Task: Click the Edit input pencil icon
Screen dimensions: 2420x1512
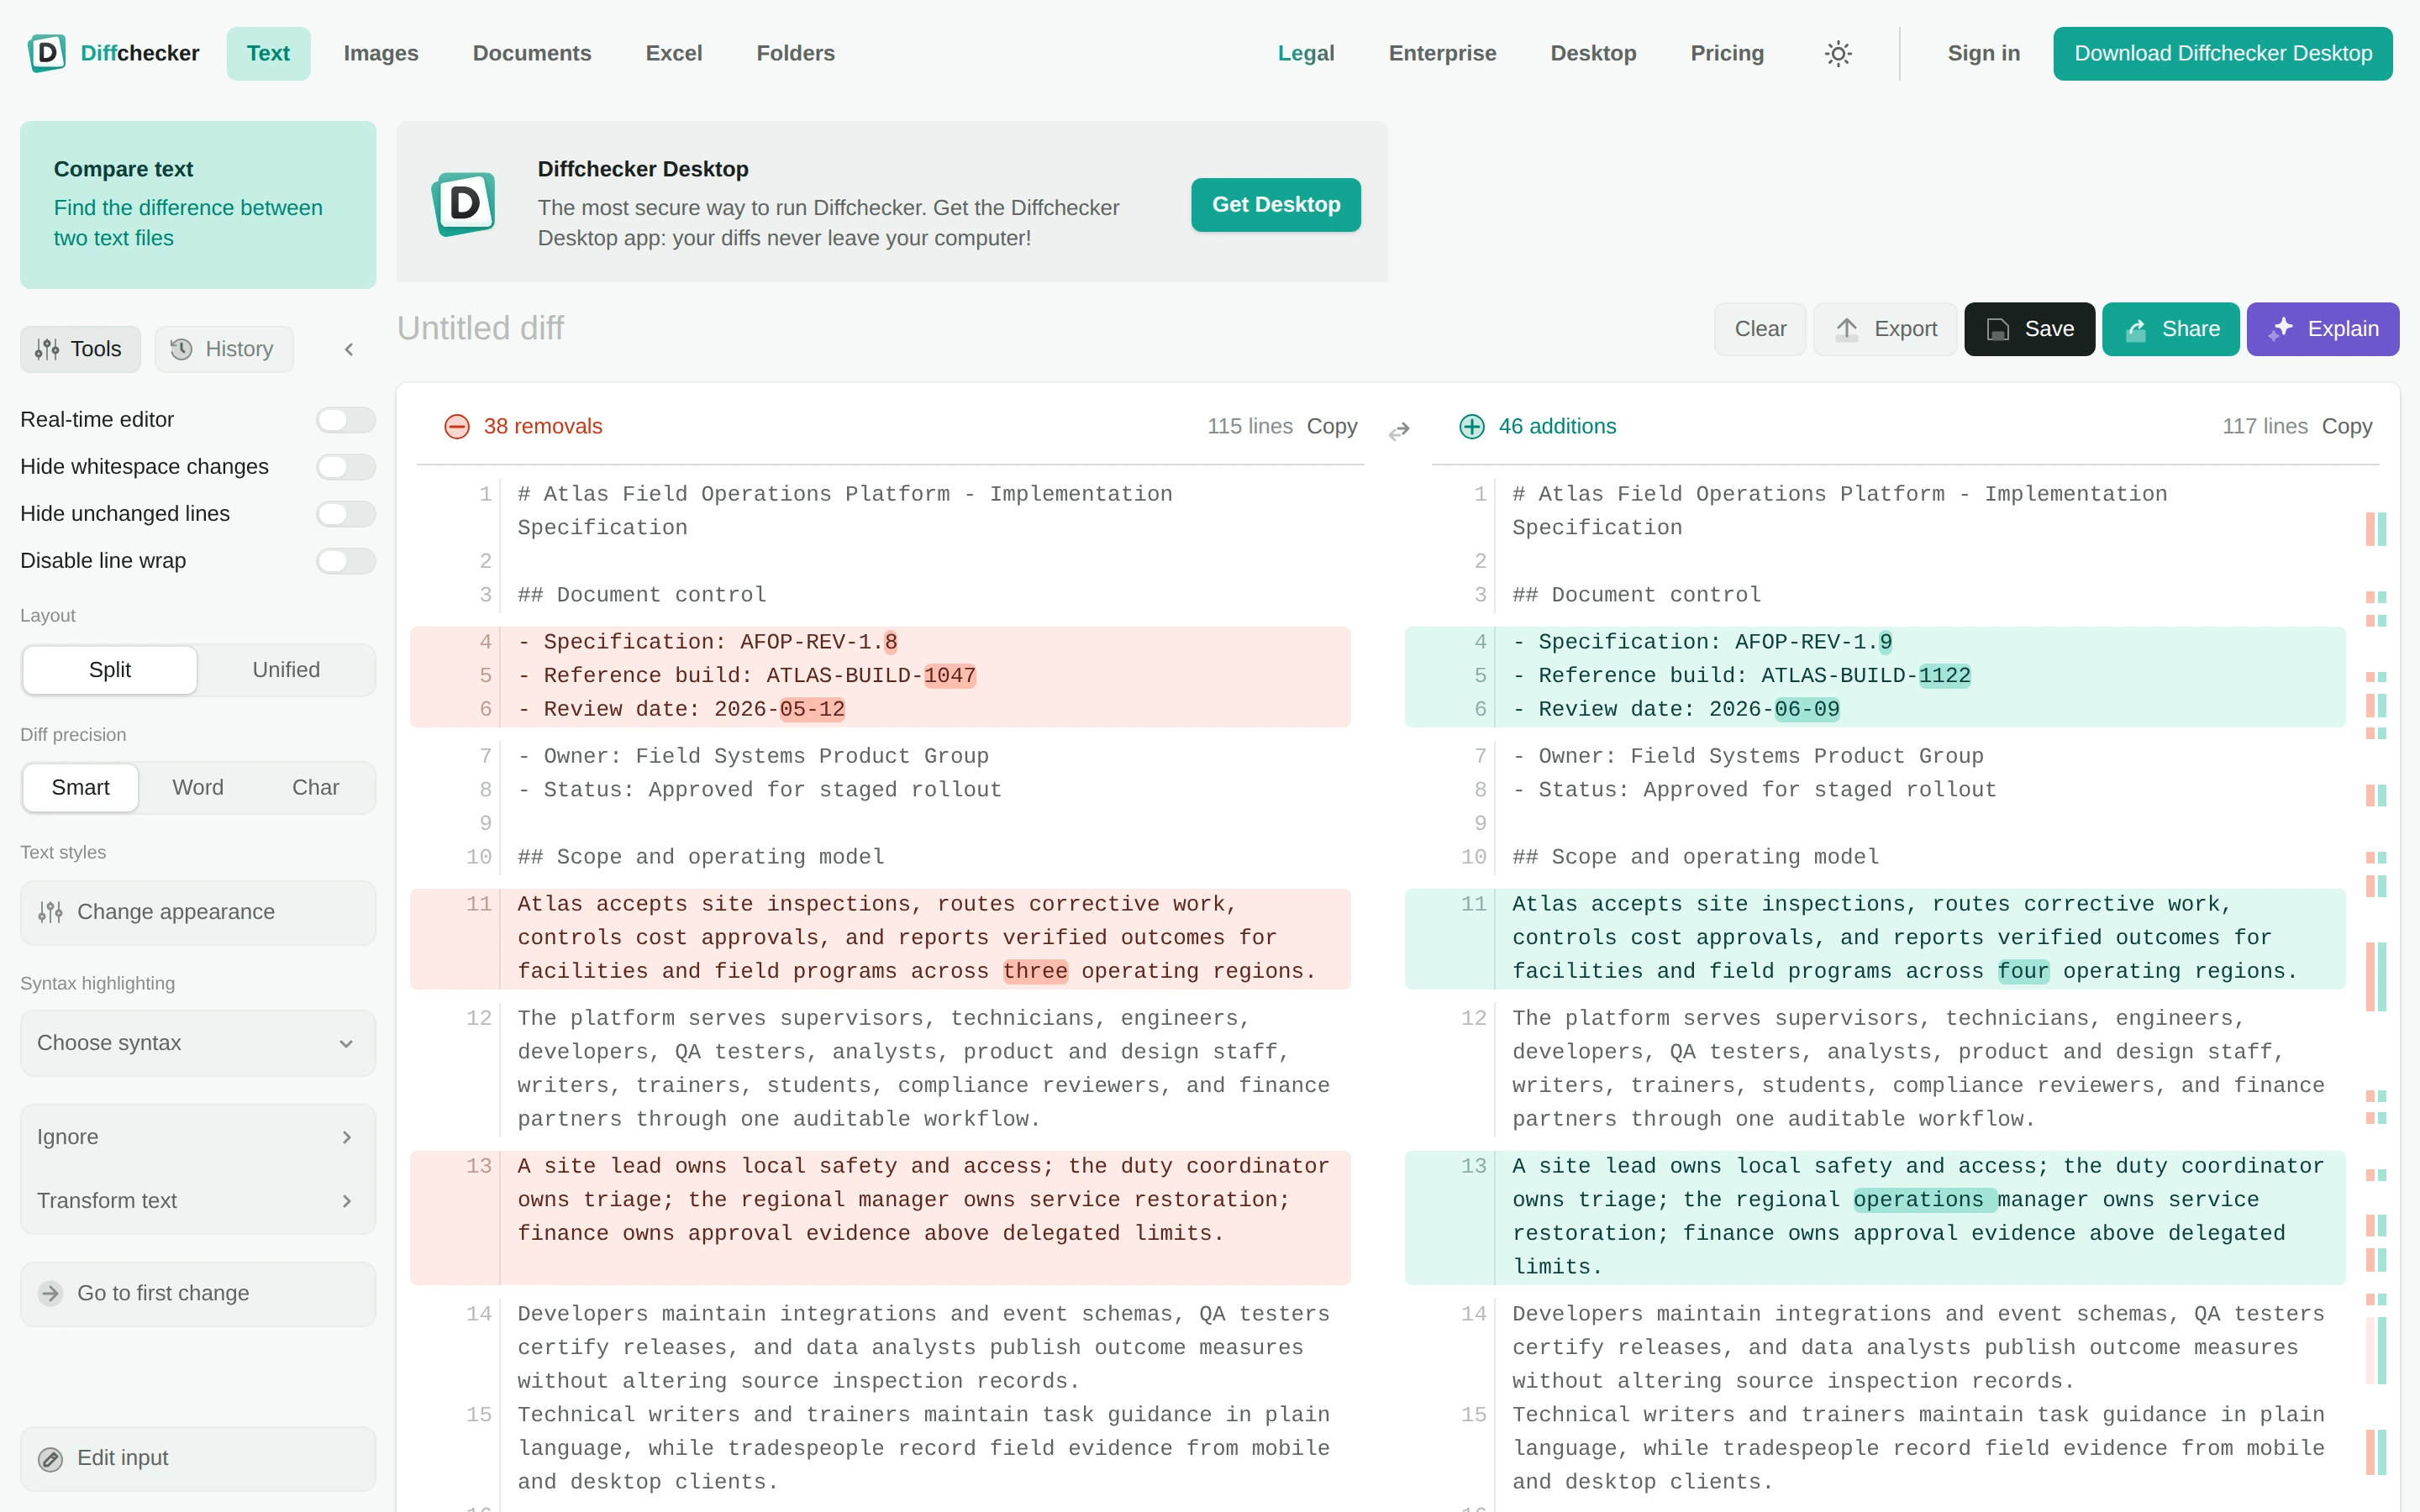Action: click(x=50, y=1458)
